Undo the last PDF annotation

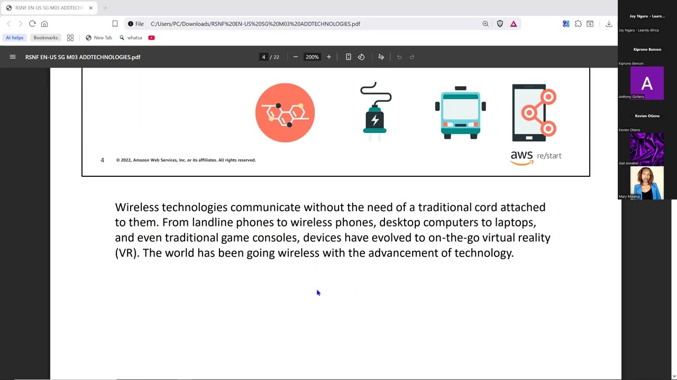coord(399,57)
